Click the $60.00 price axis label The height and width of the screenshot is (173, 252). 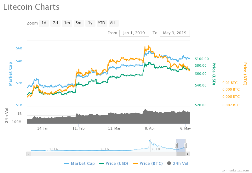click(201, 74)
